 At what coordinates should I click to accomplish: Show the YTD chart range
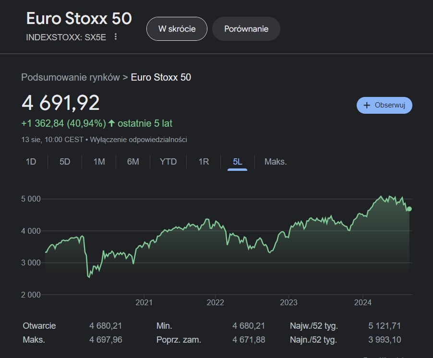click(168, 161)
